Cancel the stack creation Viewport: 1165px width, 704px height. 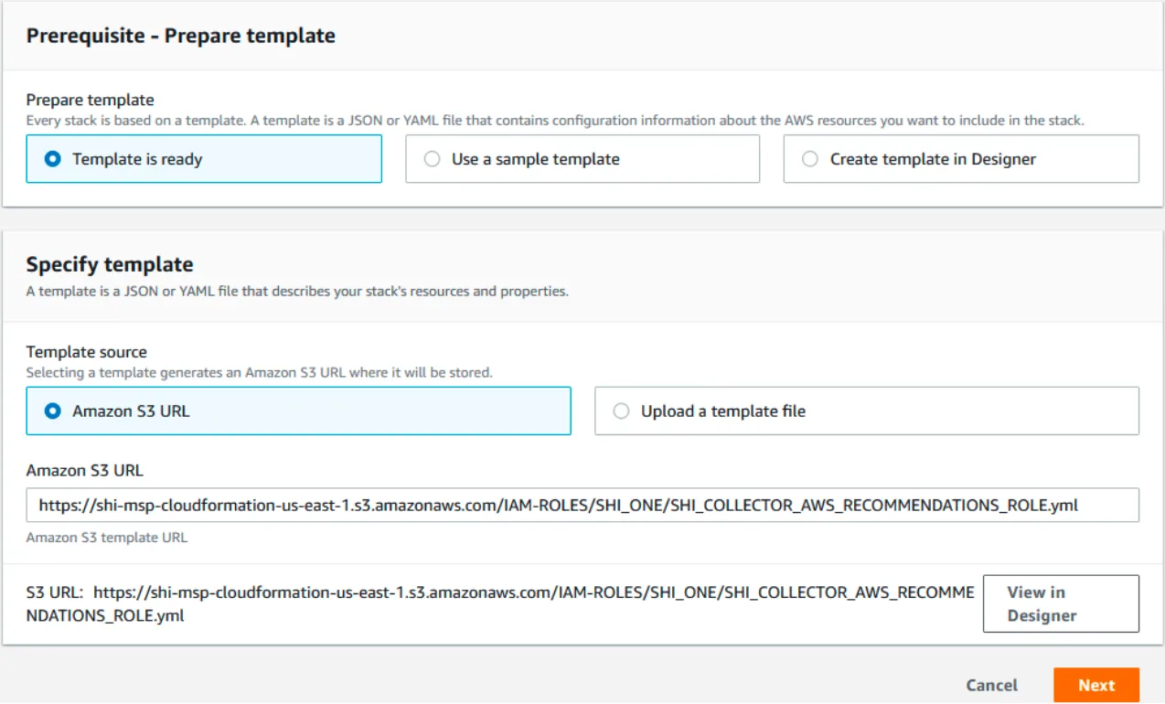[x=991, y=685]
